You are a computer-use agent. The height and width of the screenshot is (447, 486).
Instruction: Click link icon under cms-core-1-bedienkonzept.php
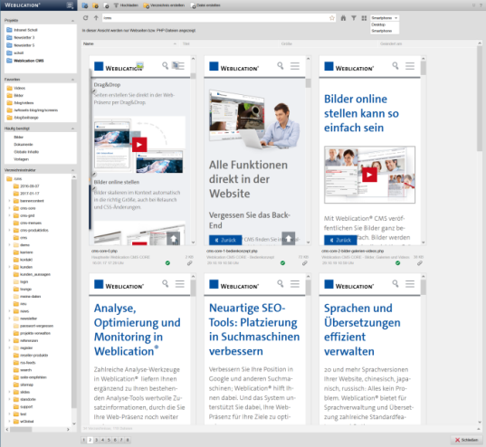click(x=305, y=263)
